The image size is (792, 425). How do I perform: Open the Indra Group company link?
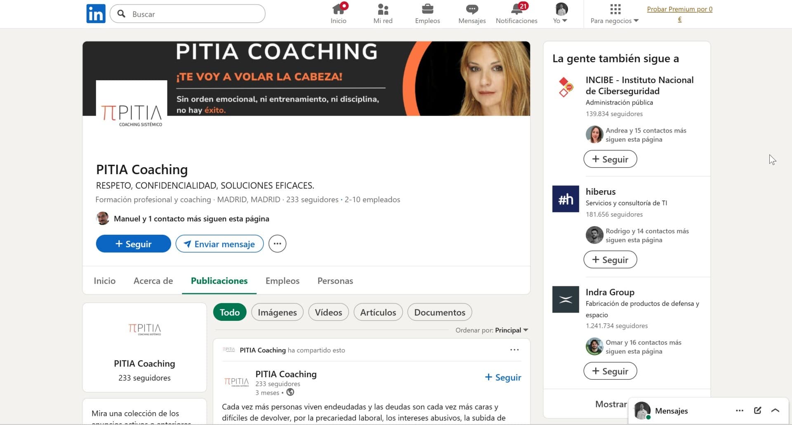[610, 292]
